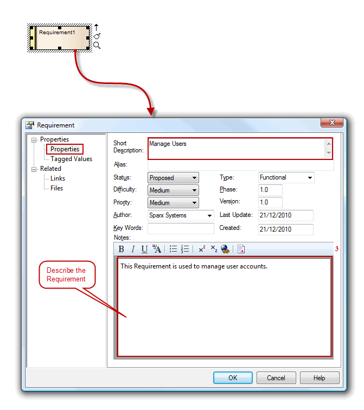Click in the Key Words field
Image resolution: width=364 pixels, height=410 pixels.
[181, 228]
